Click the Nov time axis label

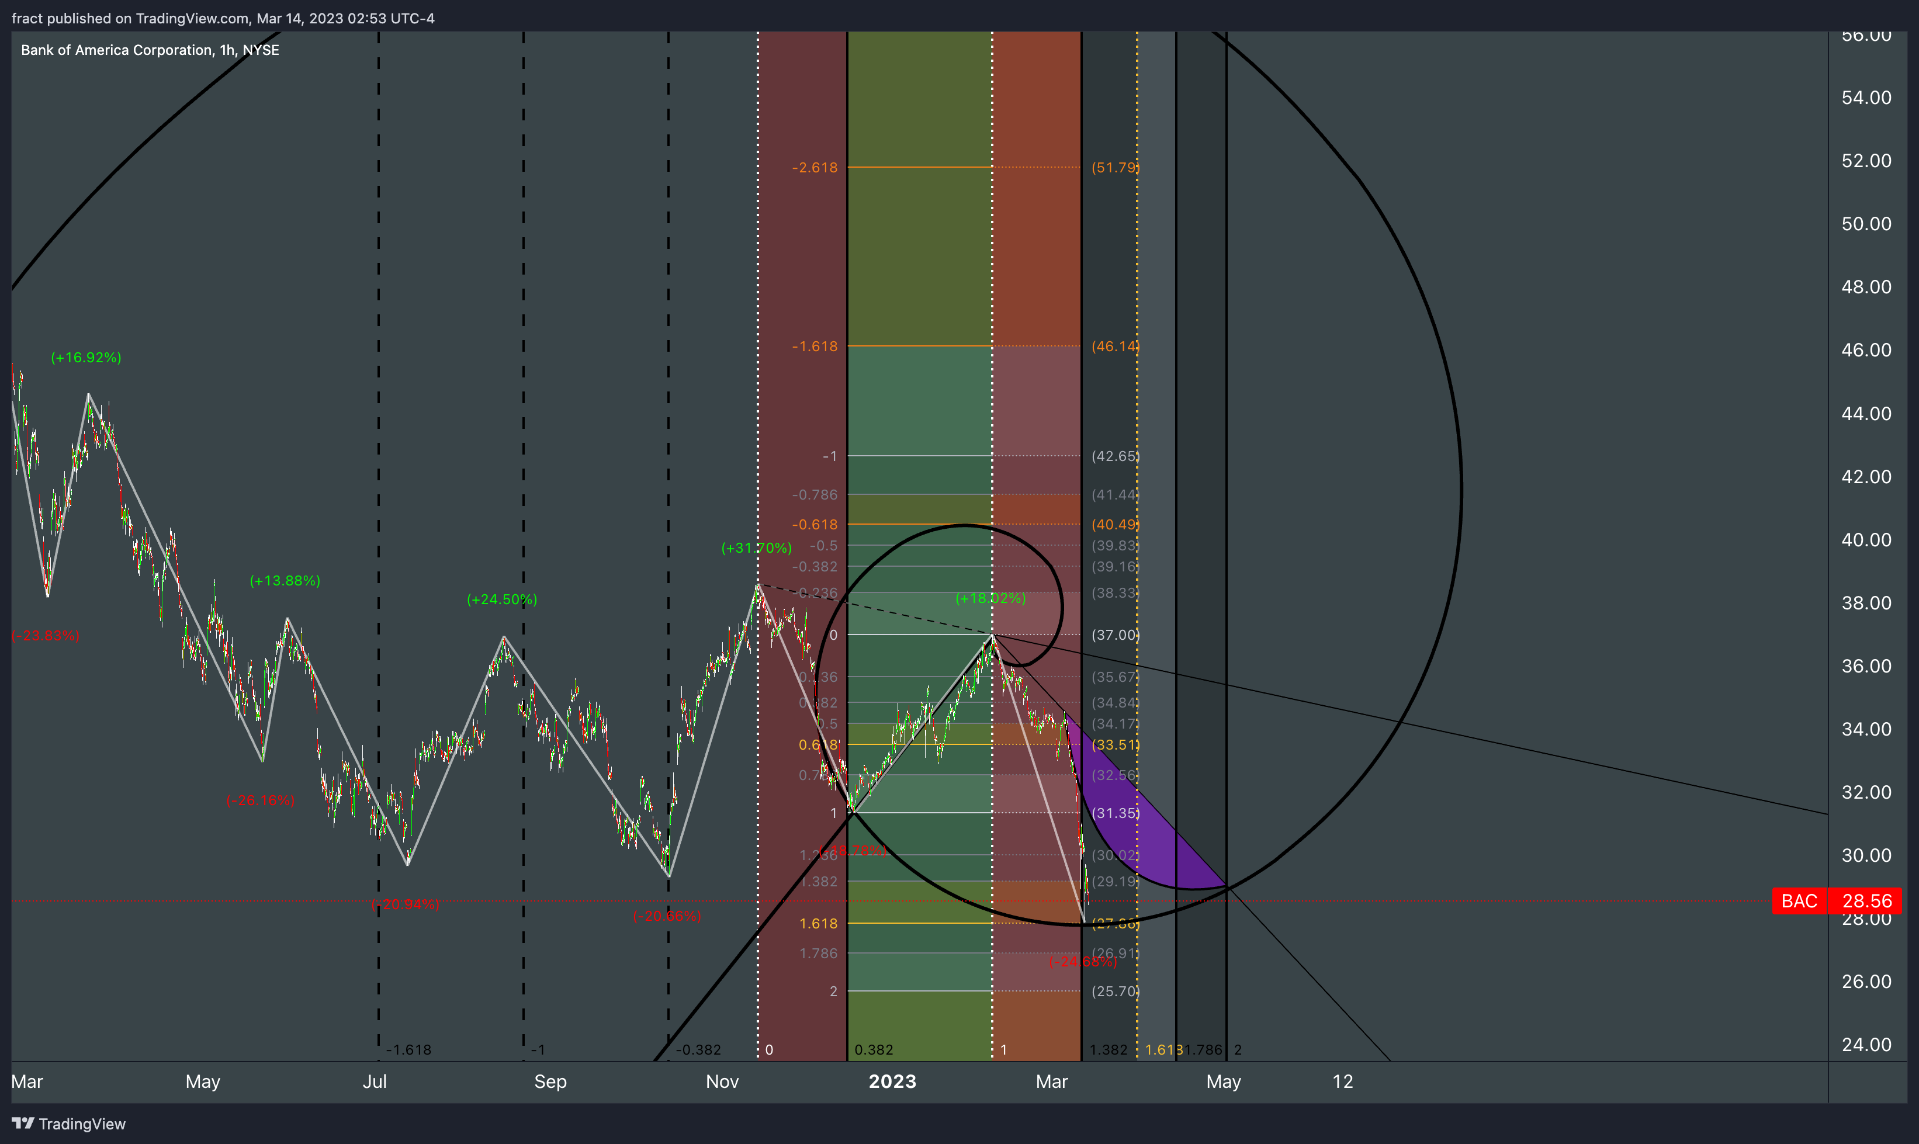coord(722,1081)
